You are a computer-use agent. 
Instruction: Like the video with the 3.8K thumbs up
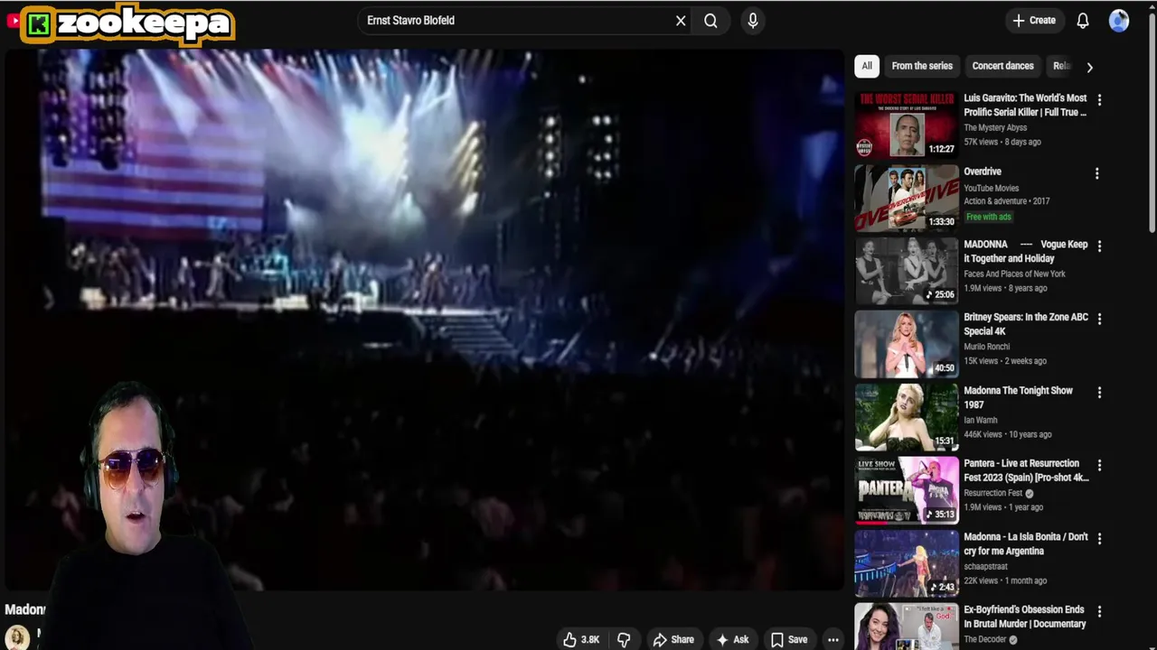point(580,639)
